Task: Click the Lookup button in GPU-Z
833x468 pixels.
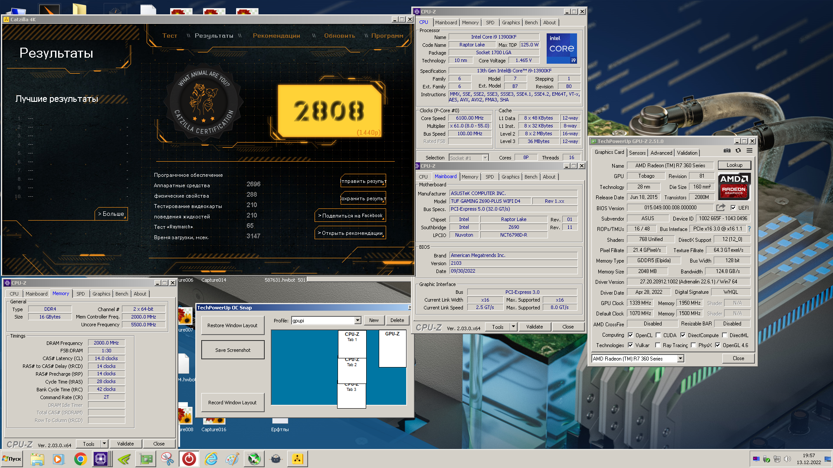Action: [735, 165]
